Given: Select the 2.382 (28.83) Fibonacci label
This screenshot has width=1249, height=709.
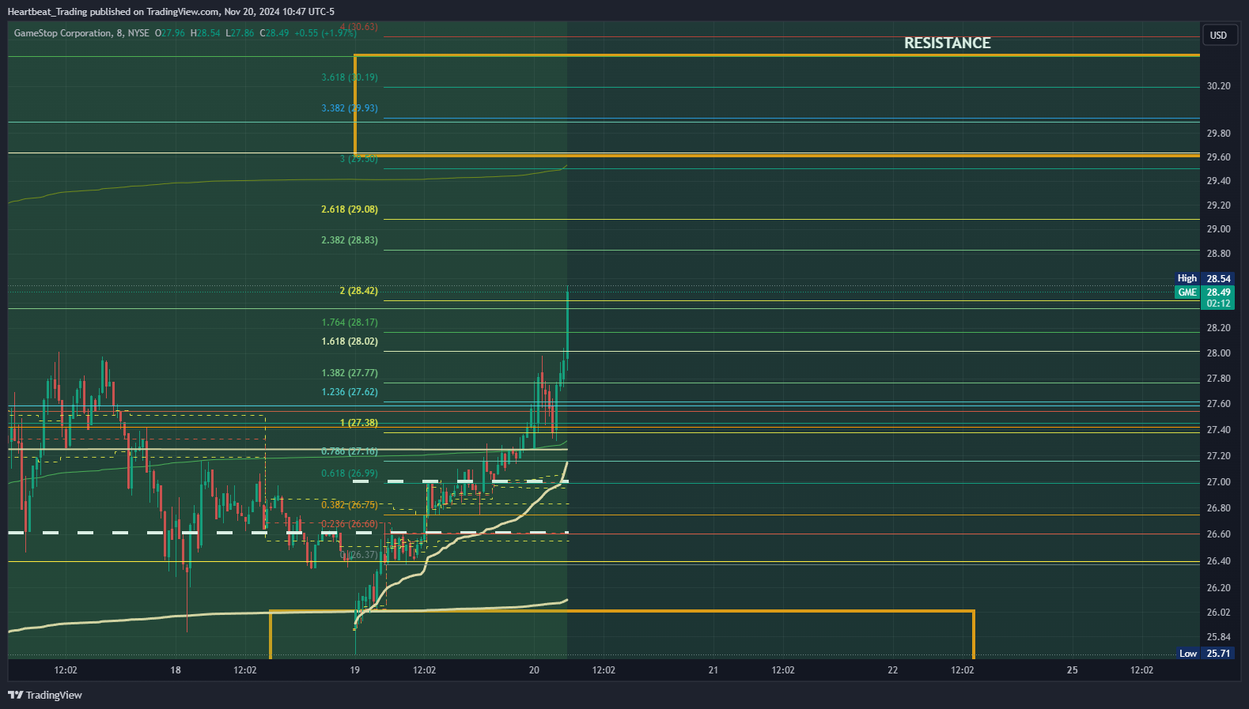Looking at the screenshot, I should pos(350,240).
